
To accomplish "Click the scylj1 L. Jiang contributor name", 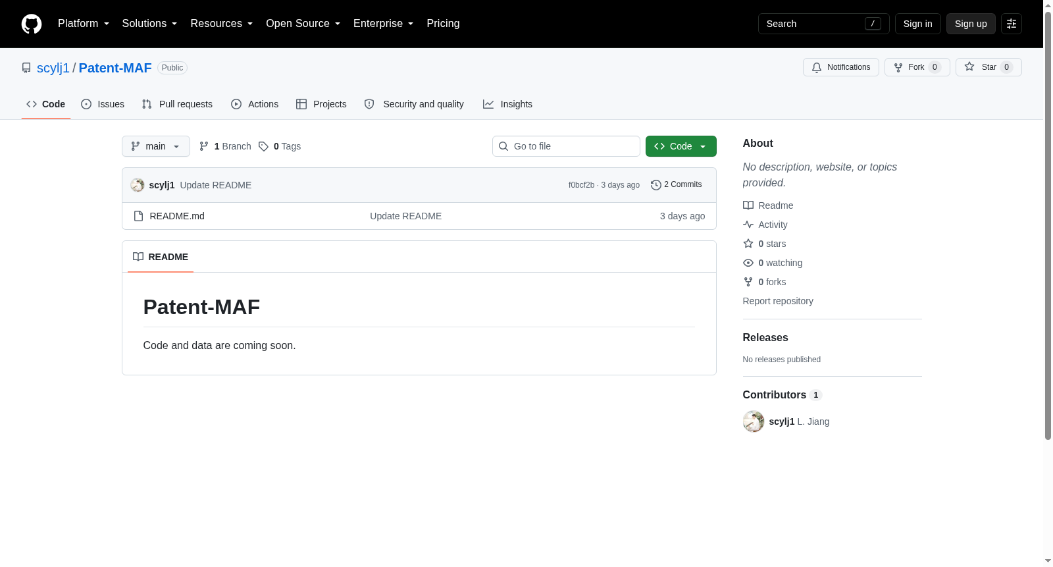I will pos(799,421).
